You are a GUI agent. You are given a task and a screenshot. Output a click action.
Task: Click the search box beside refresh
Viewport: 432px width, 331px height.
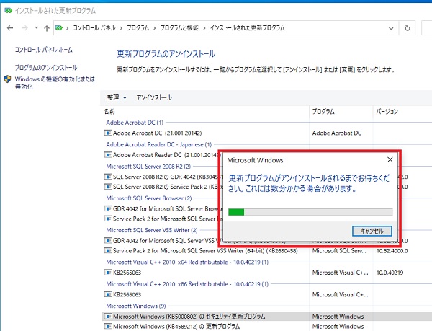pyautogui.click(x=427, y=28)
